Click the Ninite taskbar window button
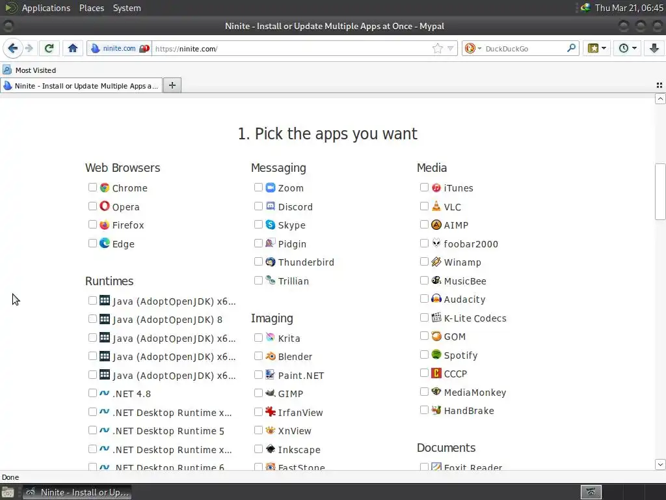Image resolution: width=666 pixels, height=500 pixels. pyautogui.click(x=77, y=492)
